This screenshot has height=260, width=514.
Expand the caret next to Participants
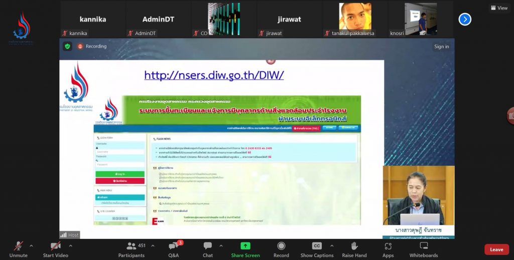153,246
